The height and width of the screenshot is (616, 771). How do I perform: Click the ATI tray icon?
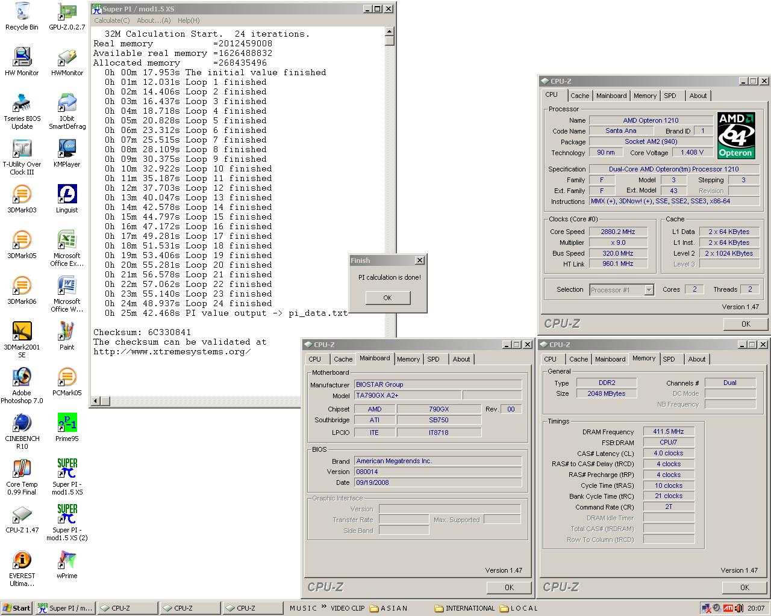click(x=728, y=608)
